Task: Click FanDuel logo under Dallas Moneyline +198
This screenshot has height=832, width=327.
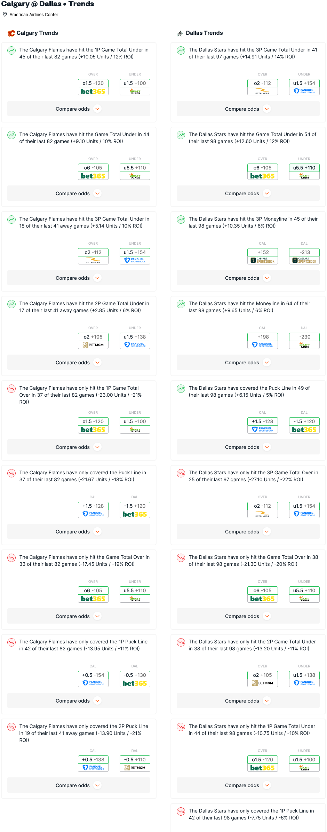Action: (263, 345)
